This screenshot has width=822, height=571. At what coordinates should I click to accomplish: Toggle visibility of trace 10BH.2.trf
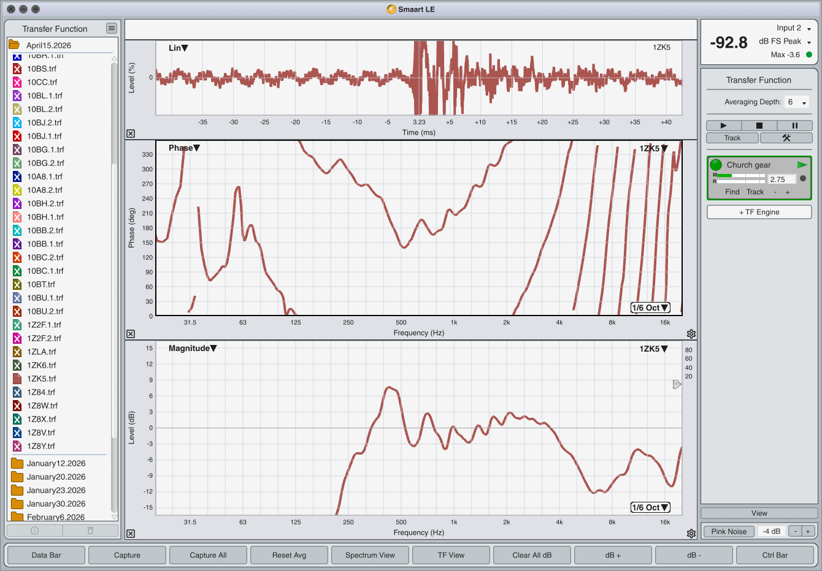coord(17,203)
